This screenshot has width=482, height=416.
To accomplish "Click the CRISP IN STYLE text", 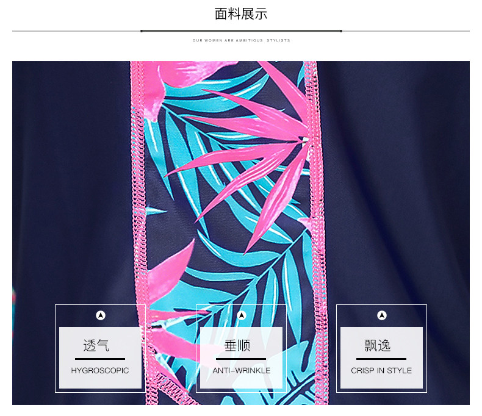I will 381,370.
